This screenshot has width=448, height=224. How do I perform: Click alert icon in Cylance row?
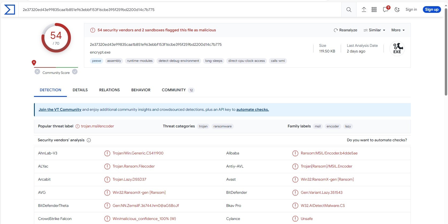pyautogui.click(x=295, y=219)
